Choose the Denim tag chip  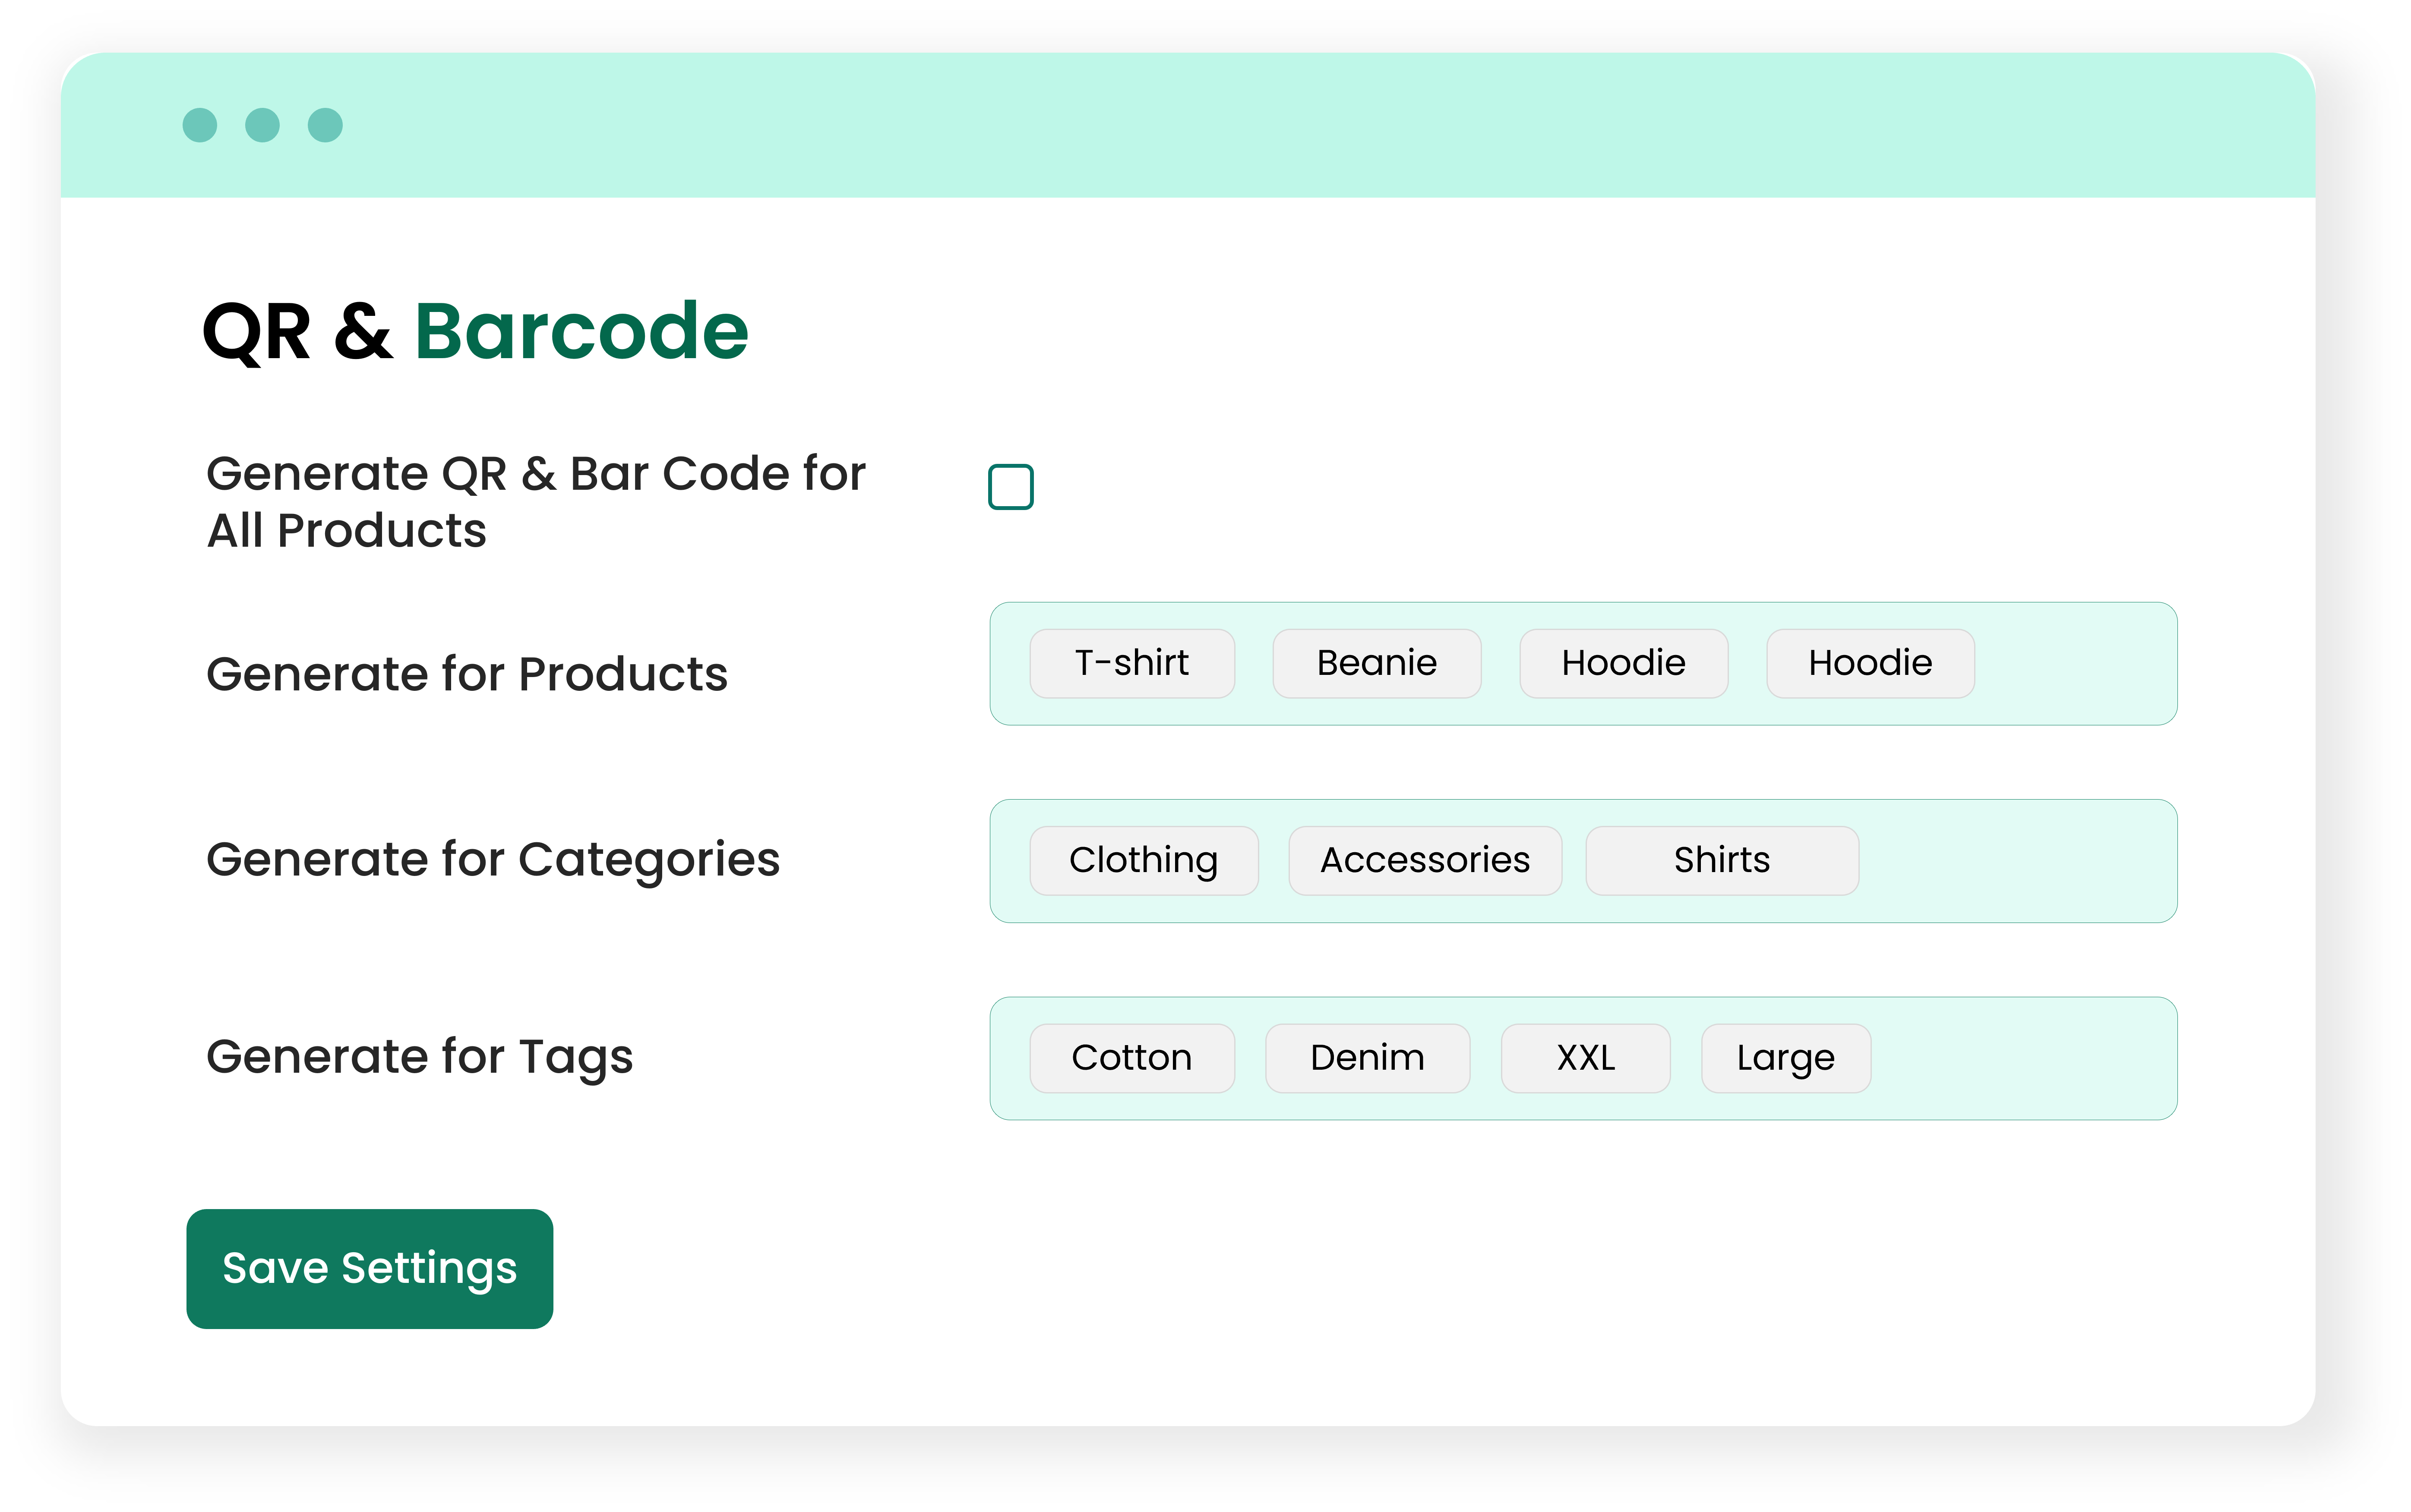pos(1367,1058)
